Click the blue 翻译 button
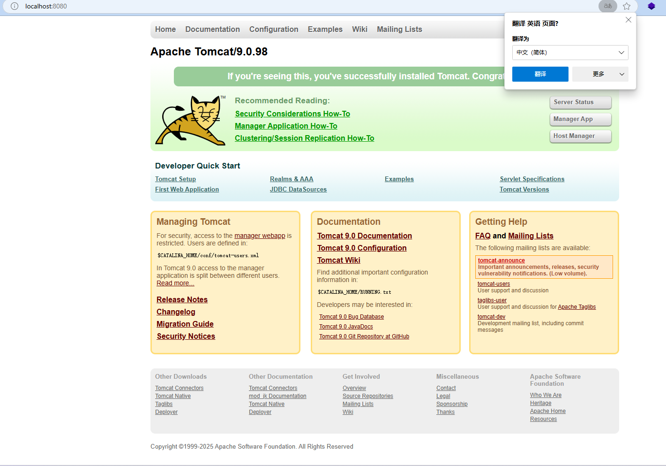Screen dimensions: 666x466 [x=540, y=74]
